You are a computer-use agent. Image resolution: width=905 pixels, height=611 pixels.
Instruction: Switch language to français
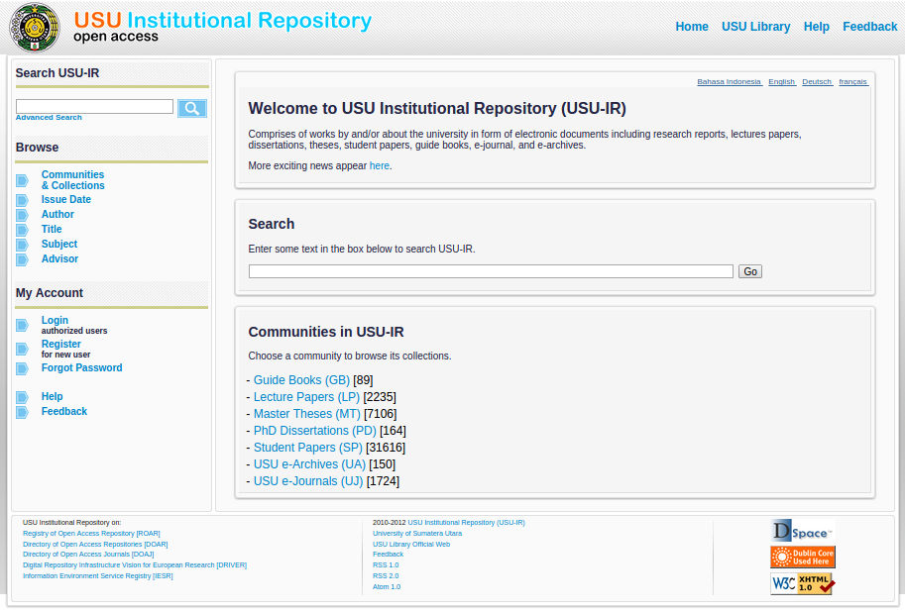pyautogui.click(x=853, y=82)
